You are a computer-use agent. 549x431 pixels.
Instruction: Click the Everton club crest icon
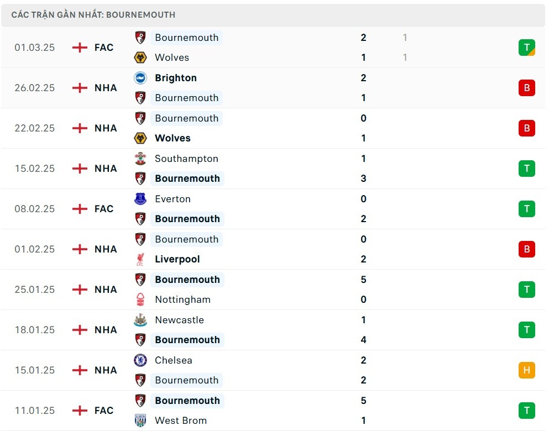coord(140,199)
